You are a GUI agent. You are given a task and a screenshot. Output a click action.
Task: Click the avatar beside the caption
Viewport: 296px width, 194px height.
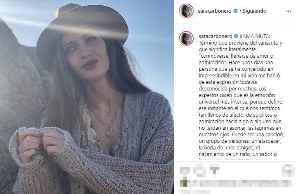[186, 38]
